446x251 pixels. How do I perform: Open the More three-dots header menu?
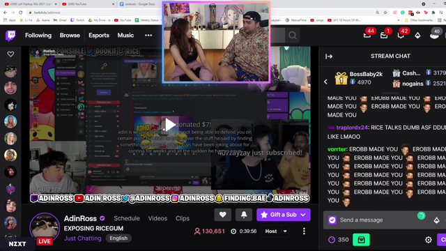tap(148, 36)
